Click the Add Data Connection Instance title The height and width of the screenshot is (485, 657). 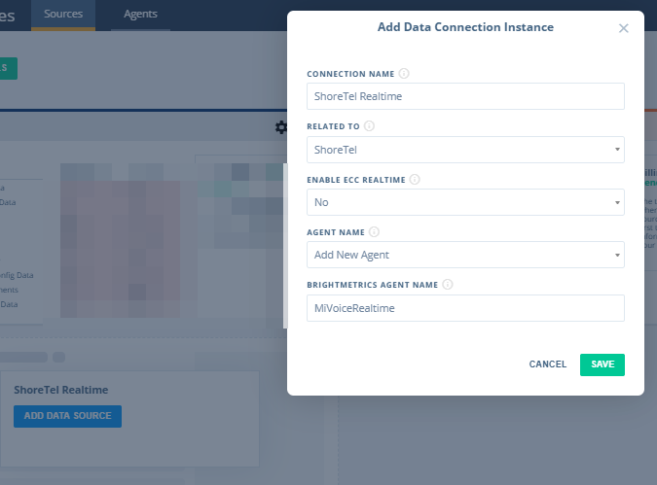point(465,27)
